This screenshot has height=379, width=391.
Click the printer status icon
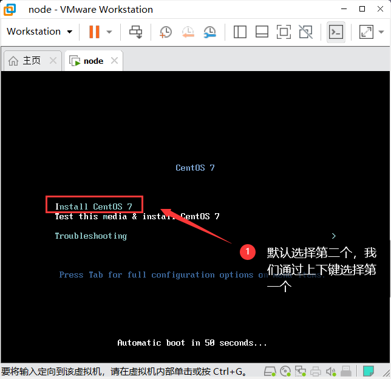316,371
